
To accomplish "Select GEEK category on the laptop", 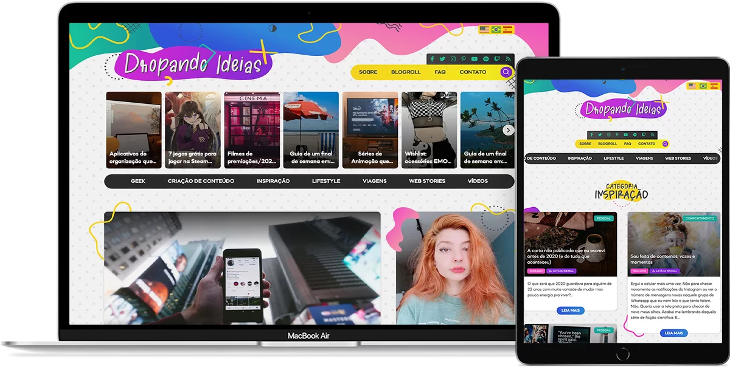I will click(138, 181).
